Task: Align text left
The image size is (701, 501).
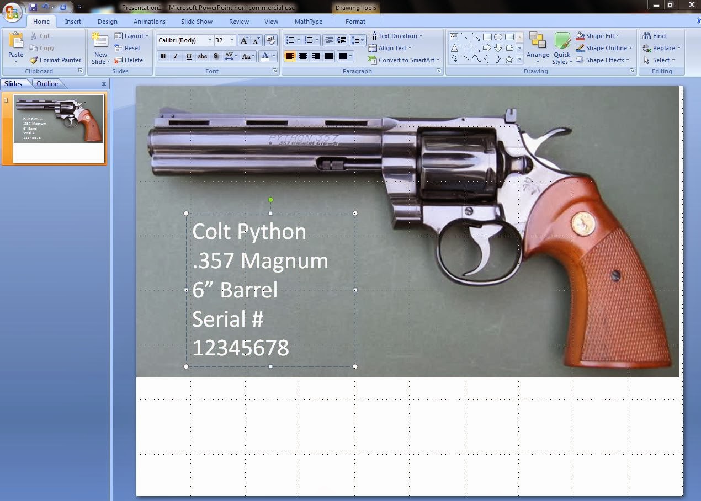Action: point(290,56)
